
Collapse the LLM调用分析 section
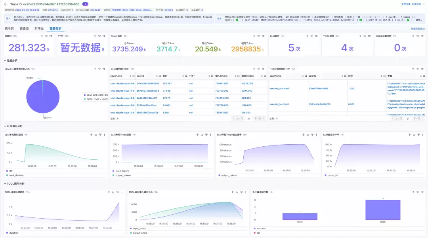tap(13, 126)
